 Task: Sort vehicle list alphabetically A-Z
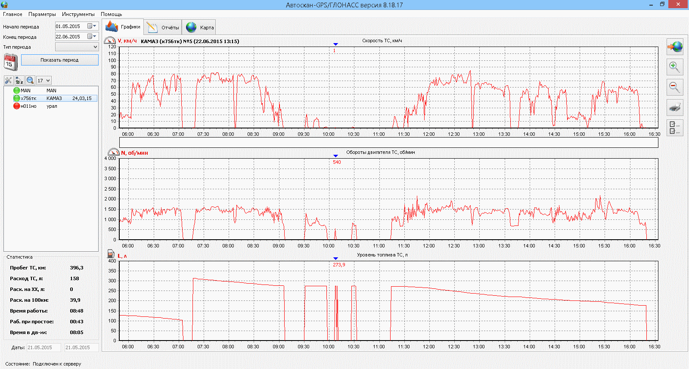[x=19, y=81]
